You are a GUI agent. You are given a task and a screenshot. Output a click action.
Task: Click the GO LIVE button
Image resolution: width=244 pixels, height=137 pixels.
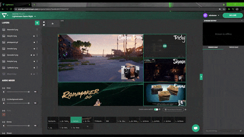click(233, 15)
